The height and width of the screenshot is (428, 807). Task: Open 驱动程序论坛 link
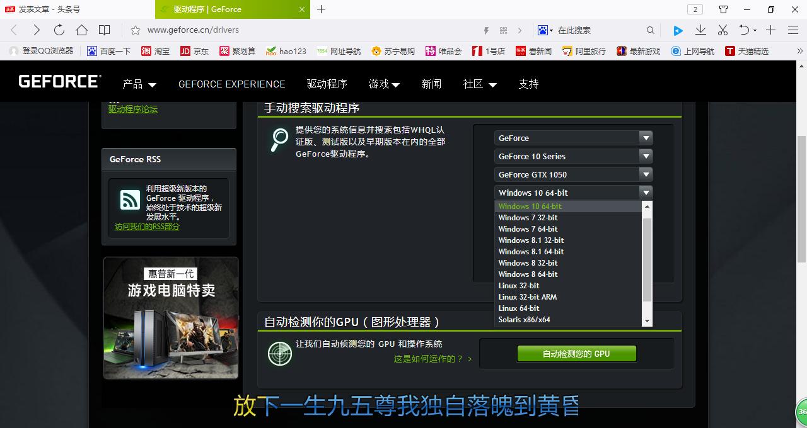pyautogui.click(x=133, y=109)
